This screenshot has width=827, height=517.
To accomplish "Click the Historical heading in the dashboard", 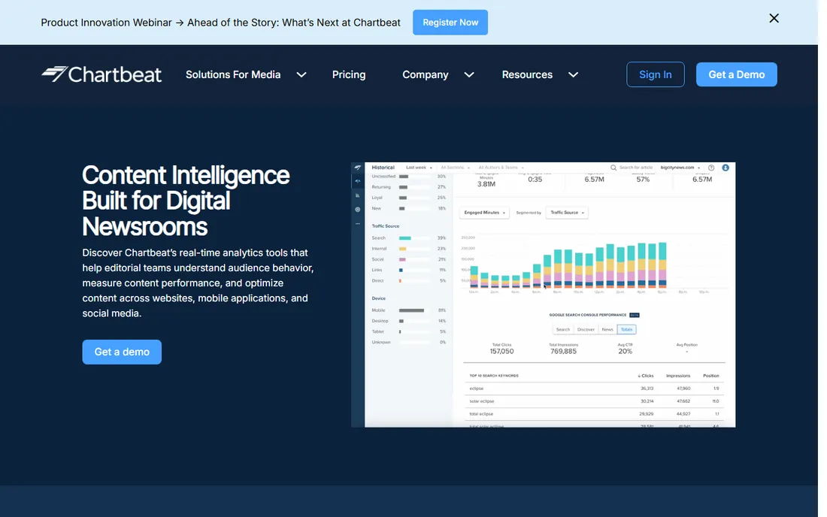I will (383, 168).
